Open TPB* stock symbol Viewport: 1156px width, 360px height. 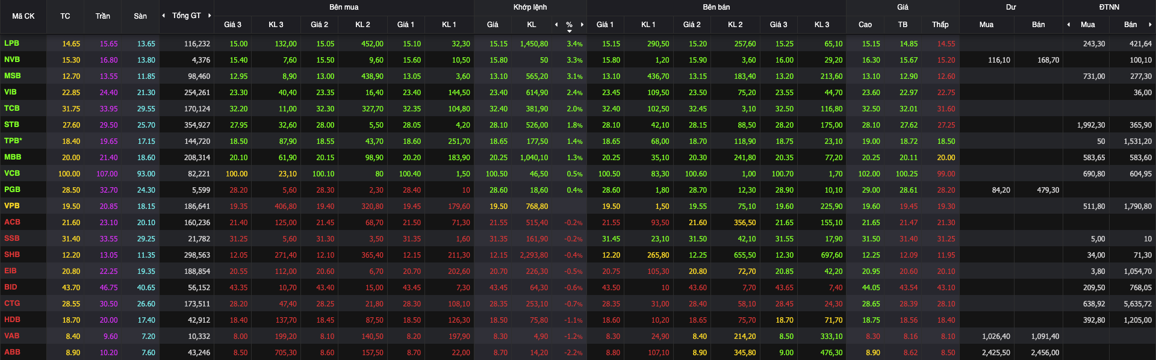13,141
